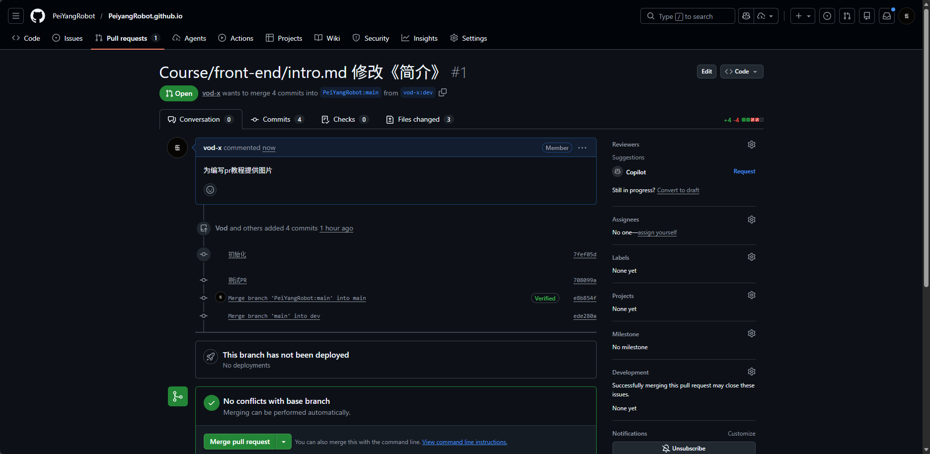
Task: Add an emoji reaction to the comment
Action: pyautogui.click(x=210, y=190)
